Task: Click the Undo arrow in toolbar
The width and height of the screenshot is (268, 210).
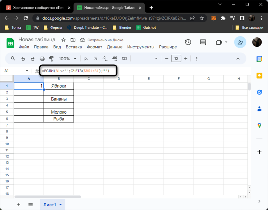Action: click(x=23, y=59)
